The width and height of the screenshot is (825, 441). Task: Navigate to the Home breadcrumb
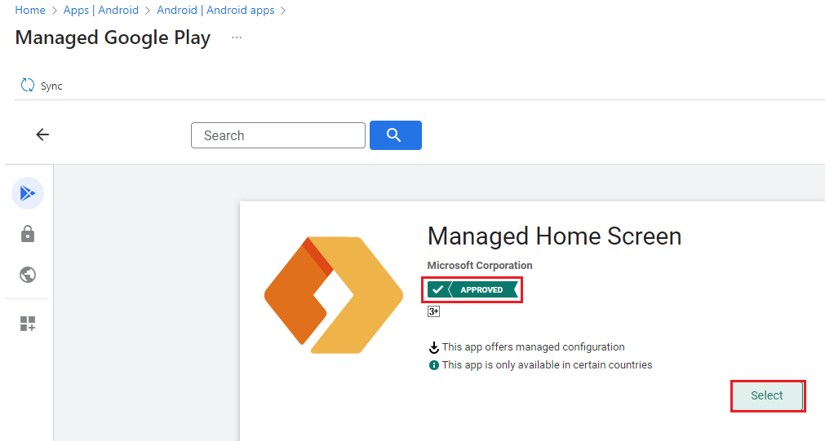coord(30,11)
